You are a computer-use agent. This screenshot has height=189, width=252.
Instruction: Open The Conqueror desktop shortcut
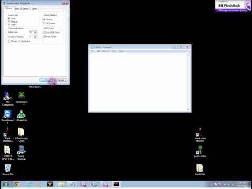(7, 99)
